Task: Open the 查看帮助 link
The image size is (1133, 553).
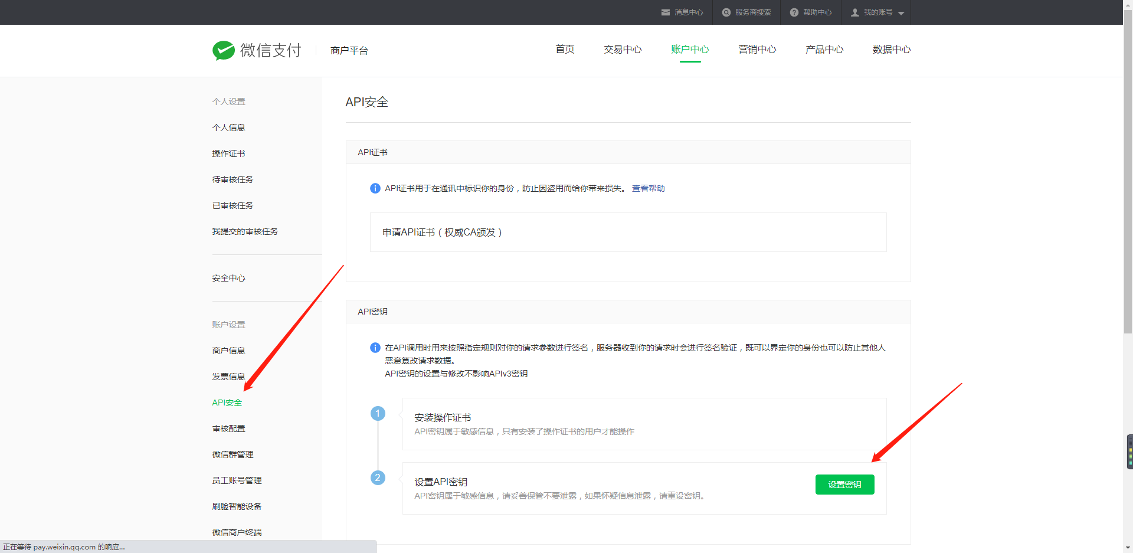Action: coord(648,188)
